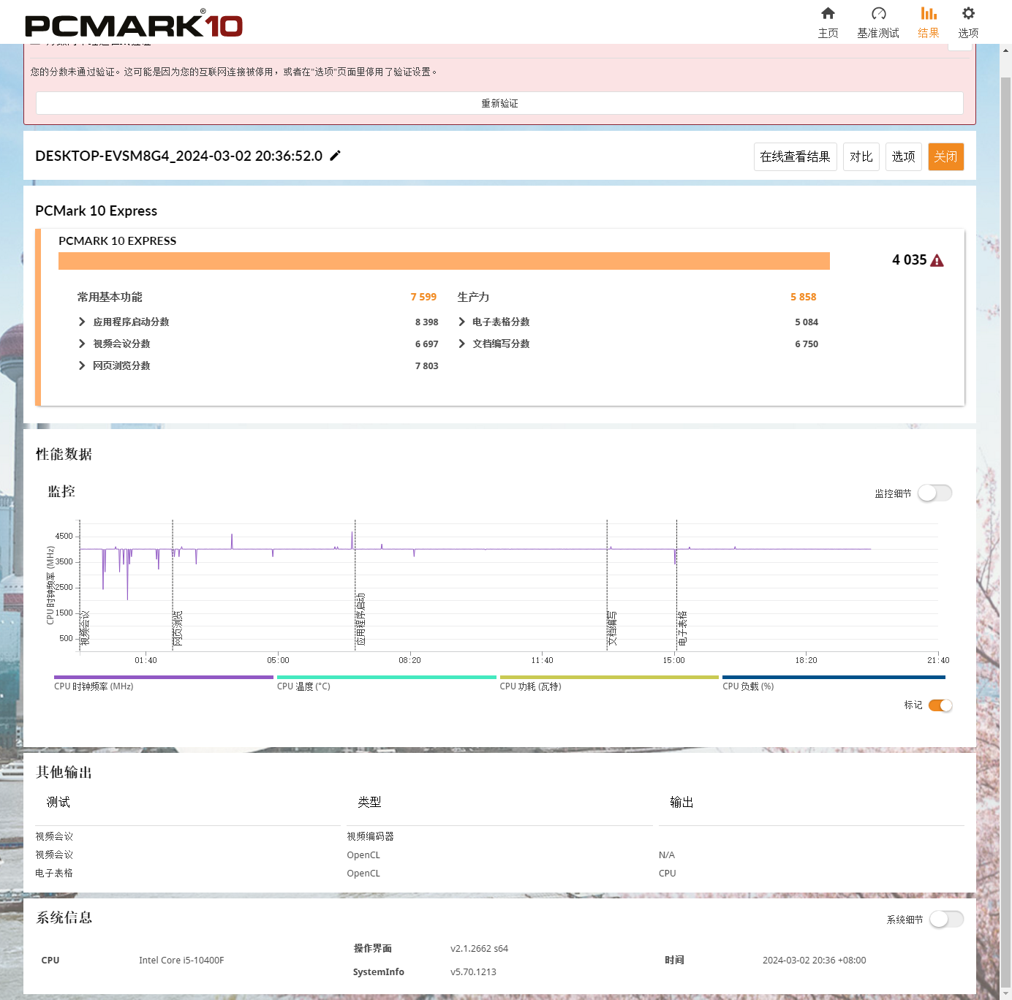Click the 常用基本功能 score 7 599
The width and height of the screenshot is (1012, 1000).
click(x=423, y=297)
